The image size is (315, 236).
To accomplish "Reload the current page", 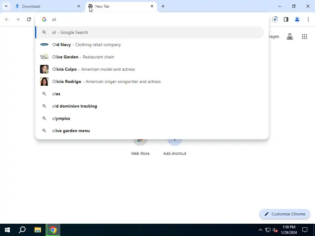I will (29, 19).
